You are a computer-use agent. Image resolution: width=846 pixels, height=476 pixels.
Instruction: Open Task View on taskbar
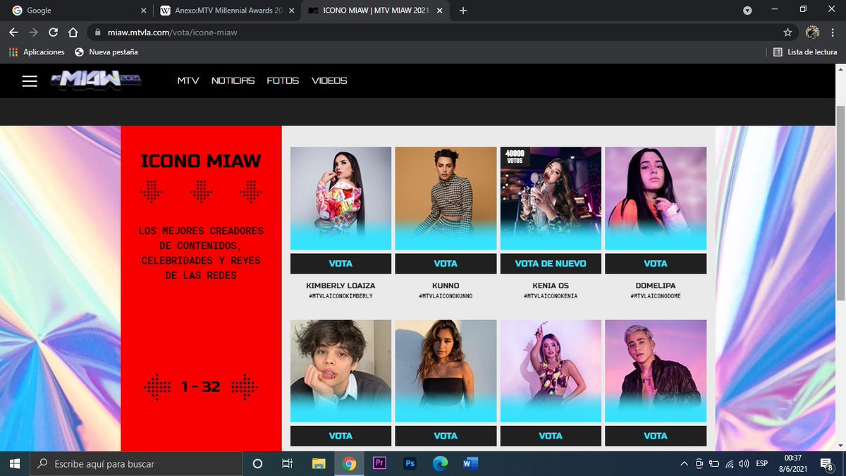click(287, 463)
